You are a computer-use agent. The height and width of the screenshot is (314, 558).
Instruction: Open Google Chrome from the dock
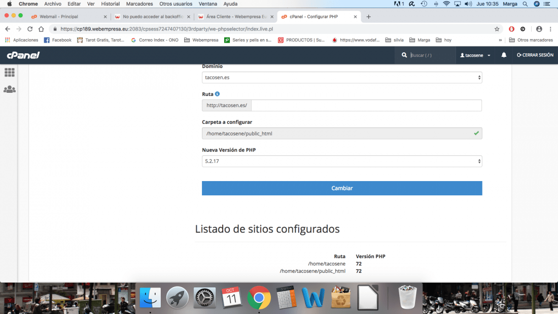(259, 298)
